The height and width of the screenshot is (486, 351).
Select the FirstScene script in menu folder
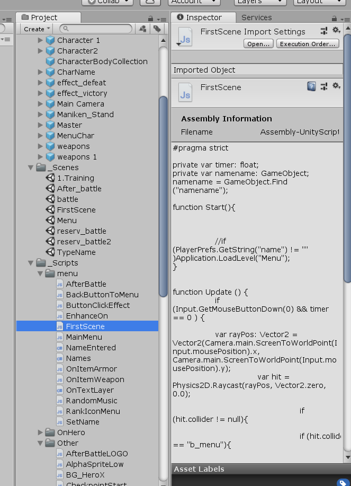[87, 326]
